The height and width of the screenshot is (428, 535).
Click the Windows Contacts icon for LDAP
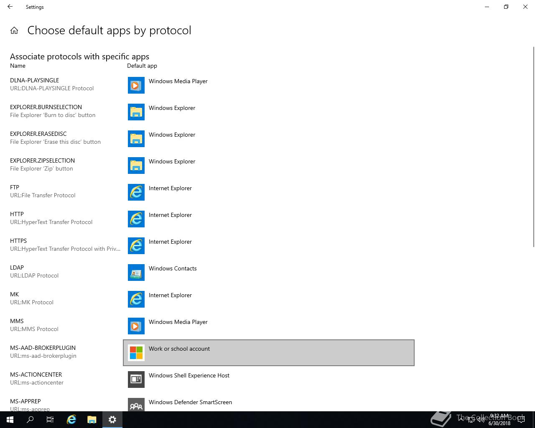[x=136, y=273]
